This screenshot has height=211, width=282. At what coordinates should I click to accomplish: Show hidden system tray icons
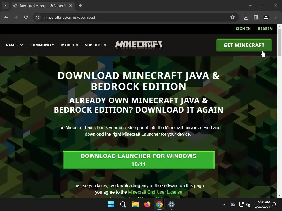pyautogui.click(x=224, y=204)
